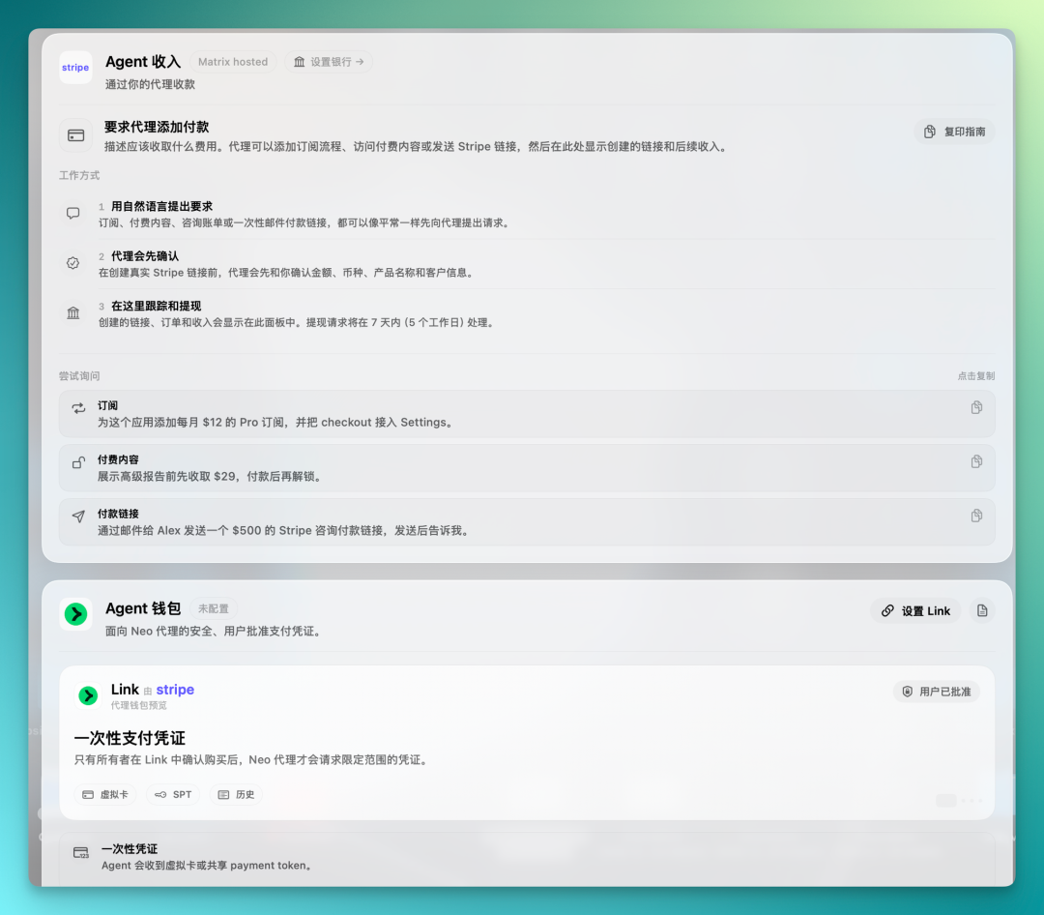Image resolution: width=1044 pixels, height=915 pixels.
Task: Click the 设置 Link button
Action: [915, 611]
